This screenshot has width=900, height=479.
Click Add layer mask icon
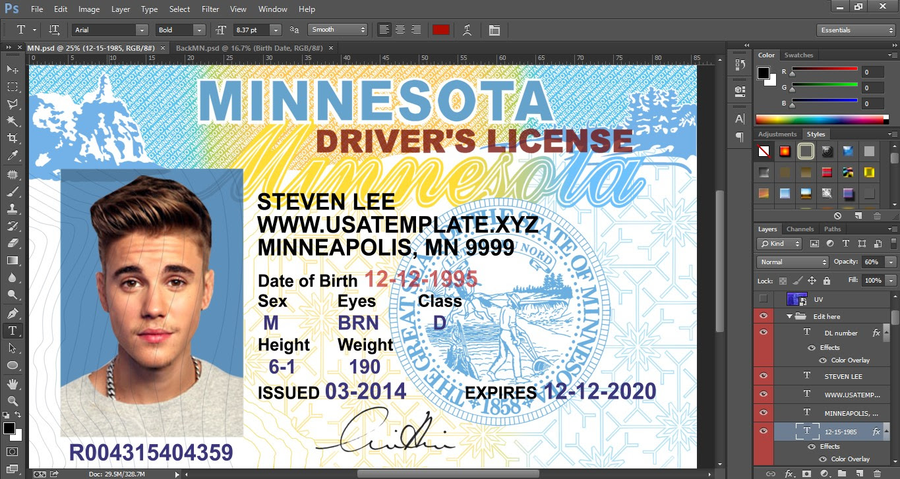pos(806,473)
